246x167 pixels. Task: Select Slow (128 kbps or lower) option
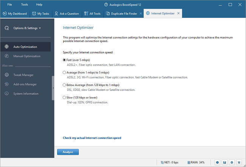click(64, 97)
